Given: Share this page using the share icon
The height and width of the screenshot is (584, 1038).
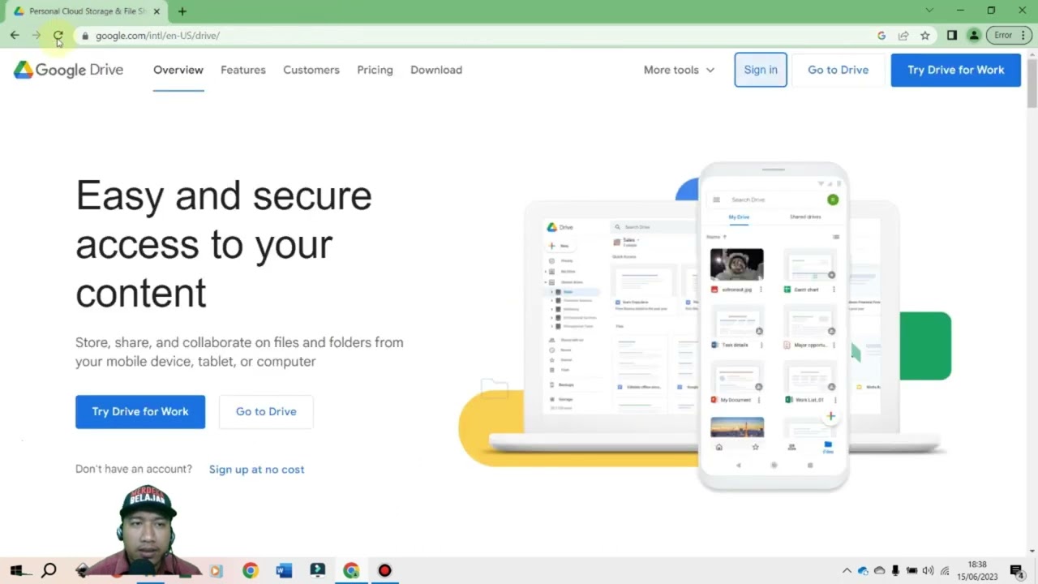Looking at the screenshot, I should pos(903,36).
